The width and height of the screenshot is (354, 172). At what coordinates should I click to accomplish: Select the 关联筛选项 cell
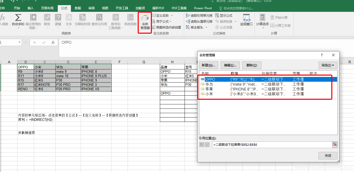[x=26, y=133]
